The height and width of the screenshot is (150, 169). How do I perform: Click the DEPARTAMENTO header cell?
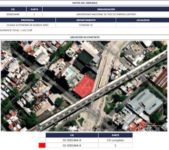pos(86,20)
